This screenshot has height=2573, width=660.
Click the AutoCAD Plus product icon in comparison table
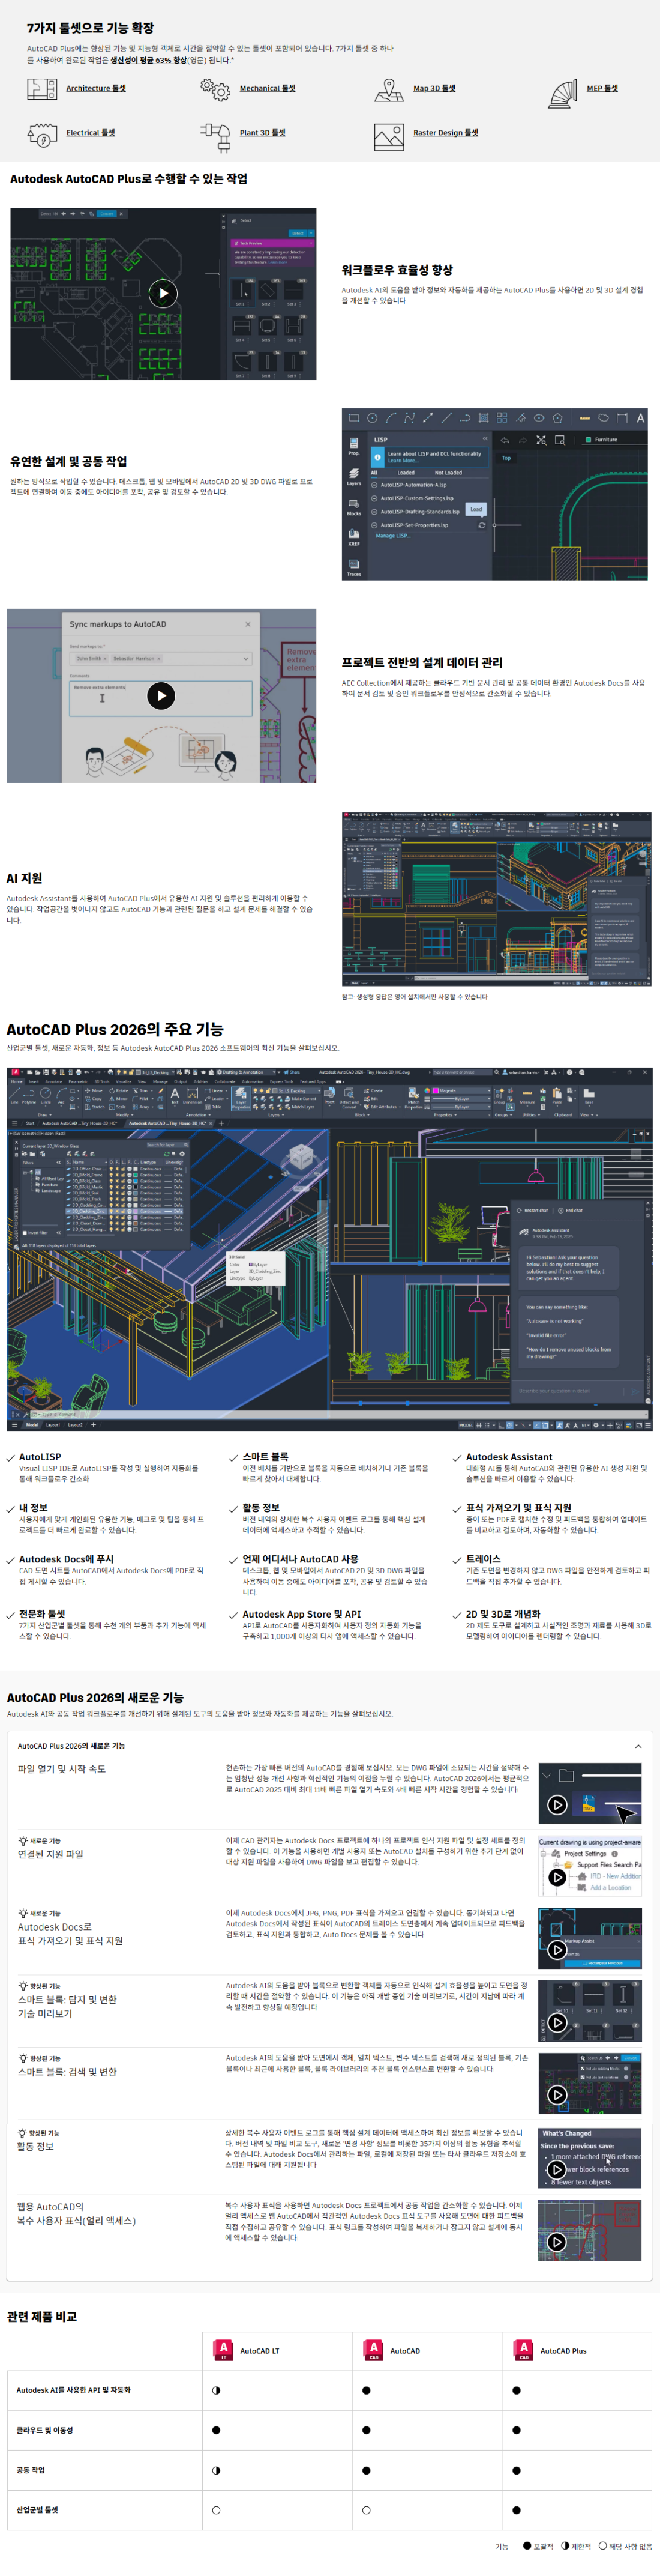523,2350
